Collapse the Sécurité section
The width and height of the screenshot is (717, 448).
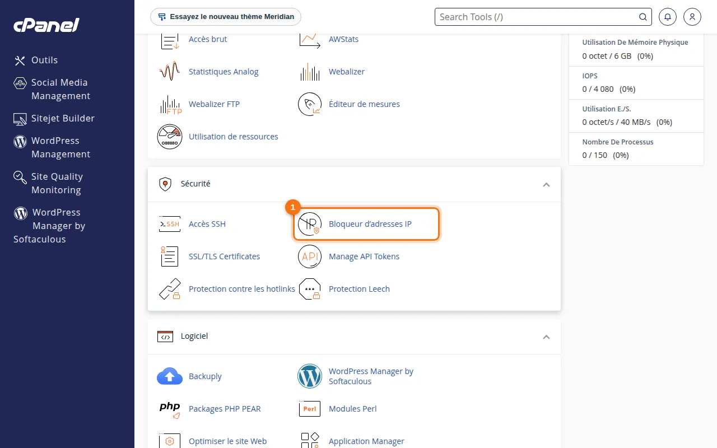pos(546,184)
